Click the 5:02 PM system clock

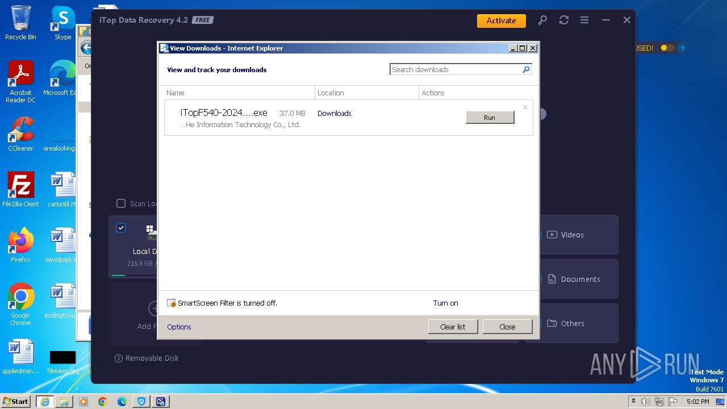(x=697, y=402)
